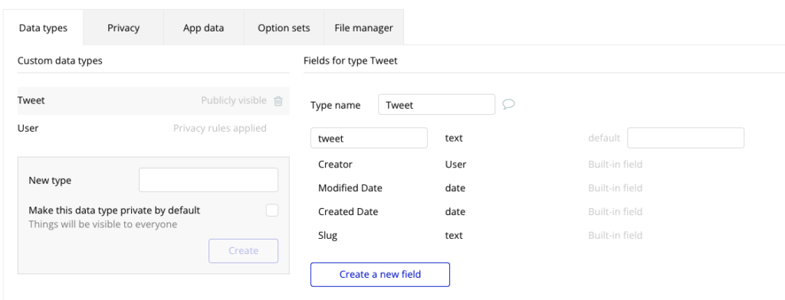This screenshot has height=300, width=785.
Task: Click 'Things will be visible to everyone' text
Action: 103,224
